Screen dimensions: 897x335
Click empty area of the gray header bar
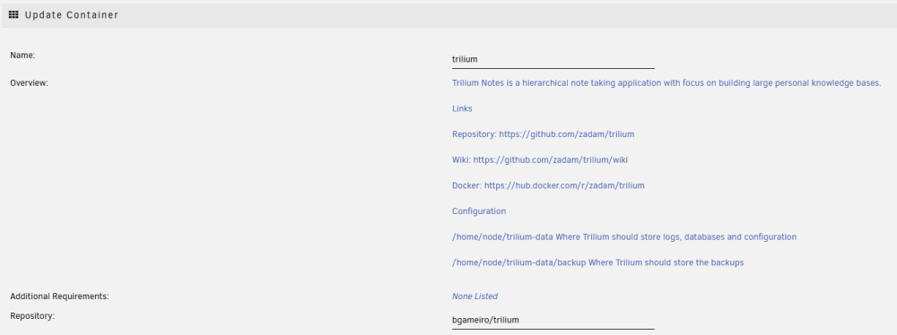coord(515,15)
